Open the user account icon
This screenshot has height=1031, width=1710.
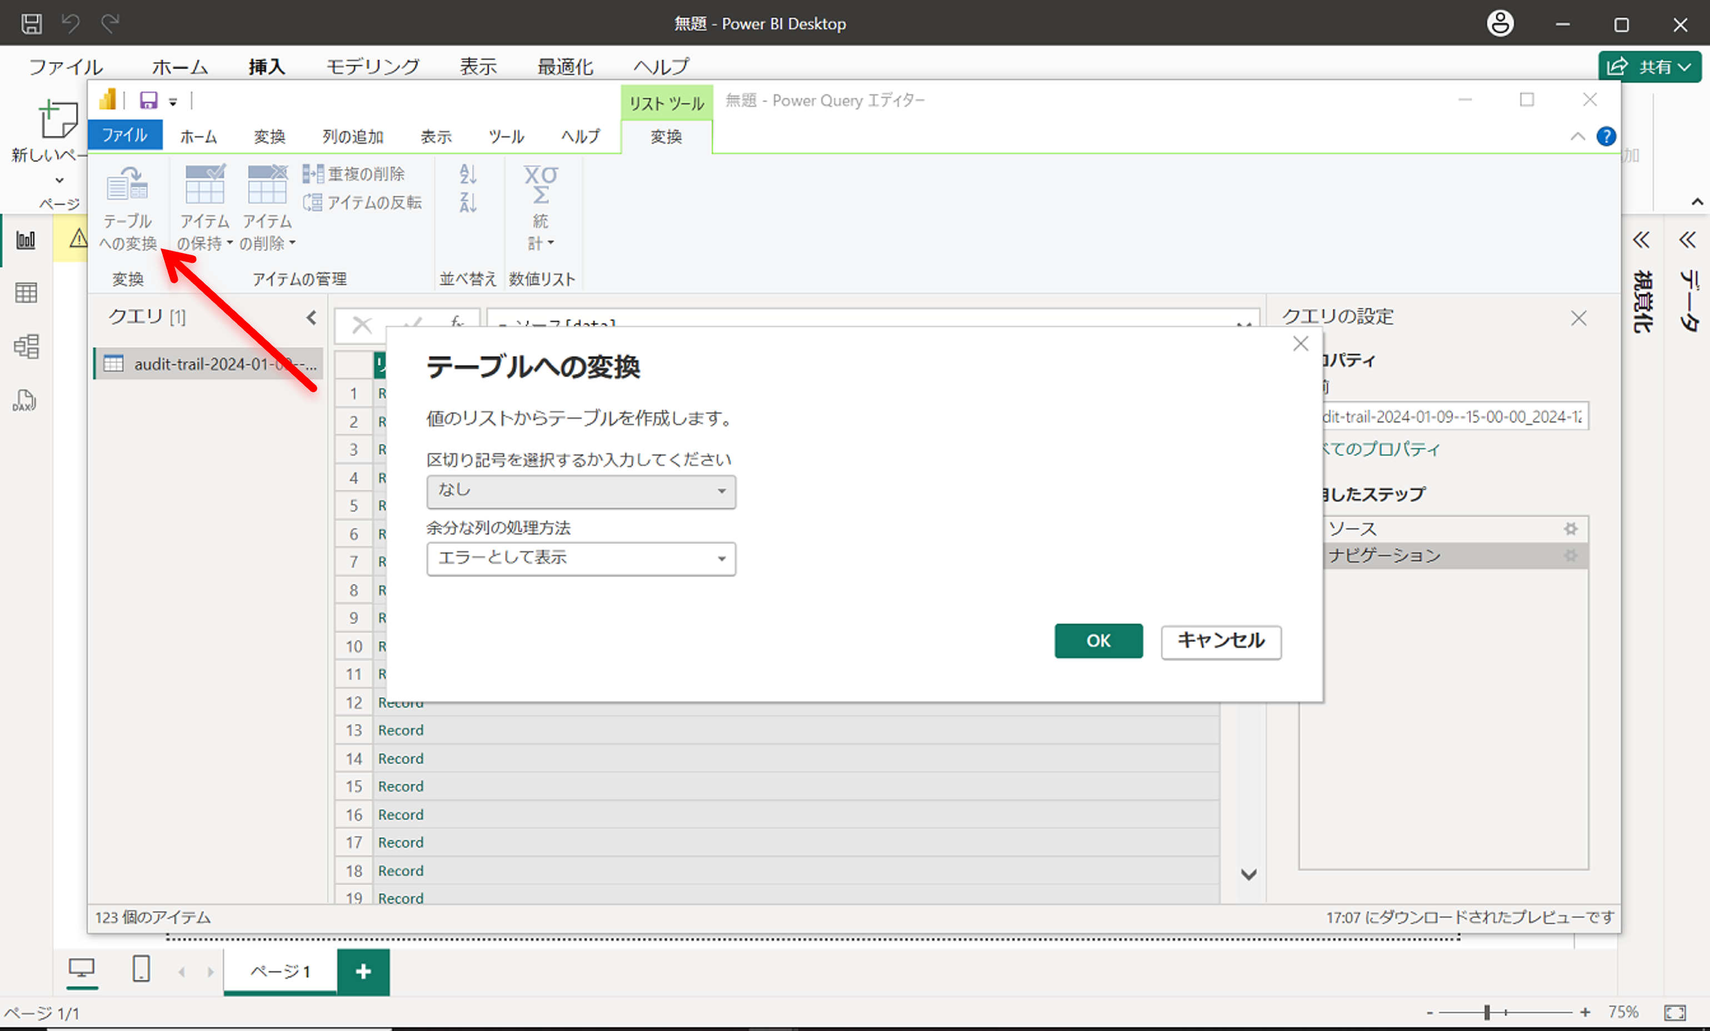tap(1499, 23)
